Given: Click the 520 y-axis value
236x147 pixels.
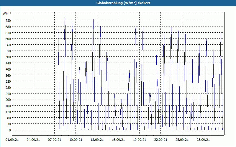Looking at the screenshot, I should coord(8,51).
